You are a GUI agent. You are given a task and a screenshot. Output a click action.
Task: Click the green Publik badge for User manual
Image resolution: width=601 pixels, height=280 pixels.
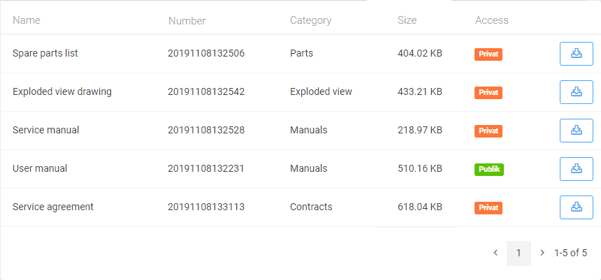pos(489,169)
